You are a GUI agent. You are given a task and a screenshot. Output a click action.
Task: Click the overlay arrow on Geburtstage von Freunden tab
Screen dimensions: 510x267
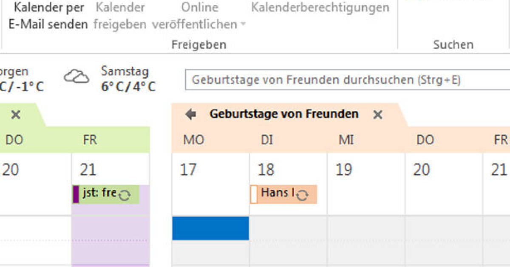tap(191, 114)
